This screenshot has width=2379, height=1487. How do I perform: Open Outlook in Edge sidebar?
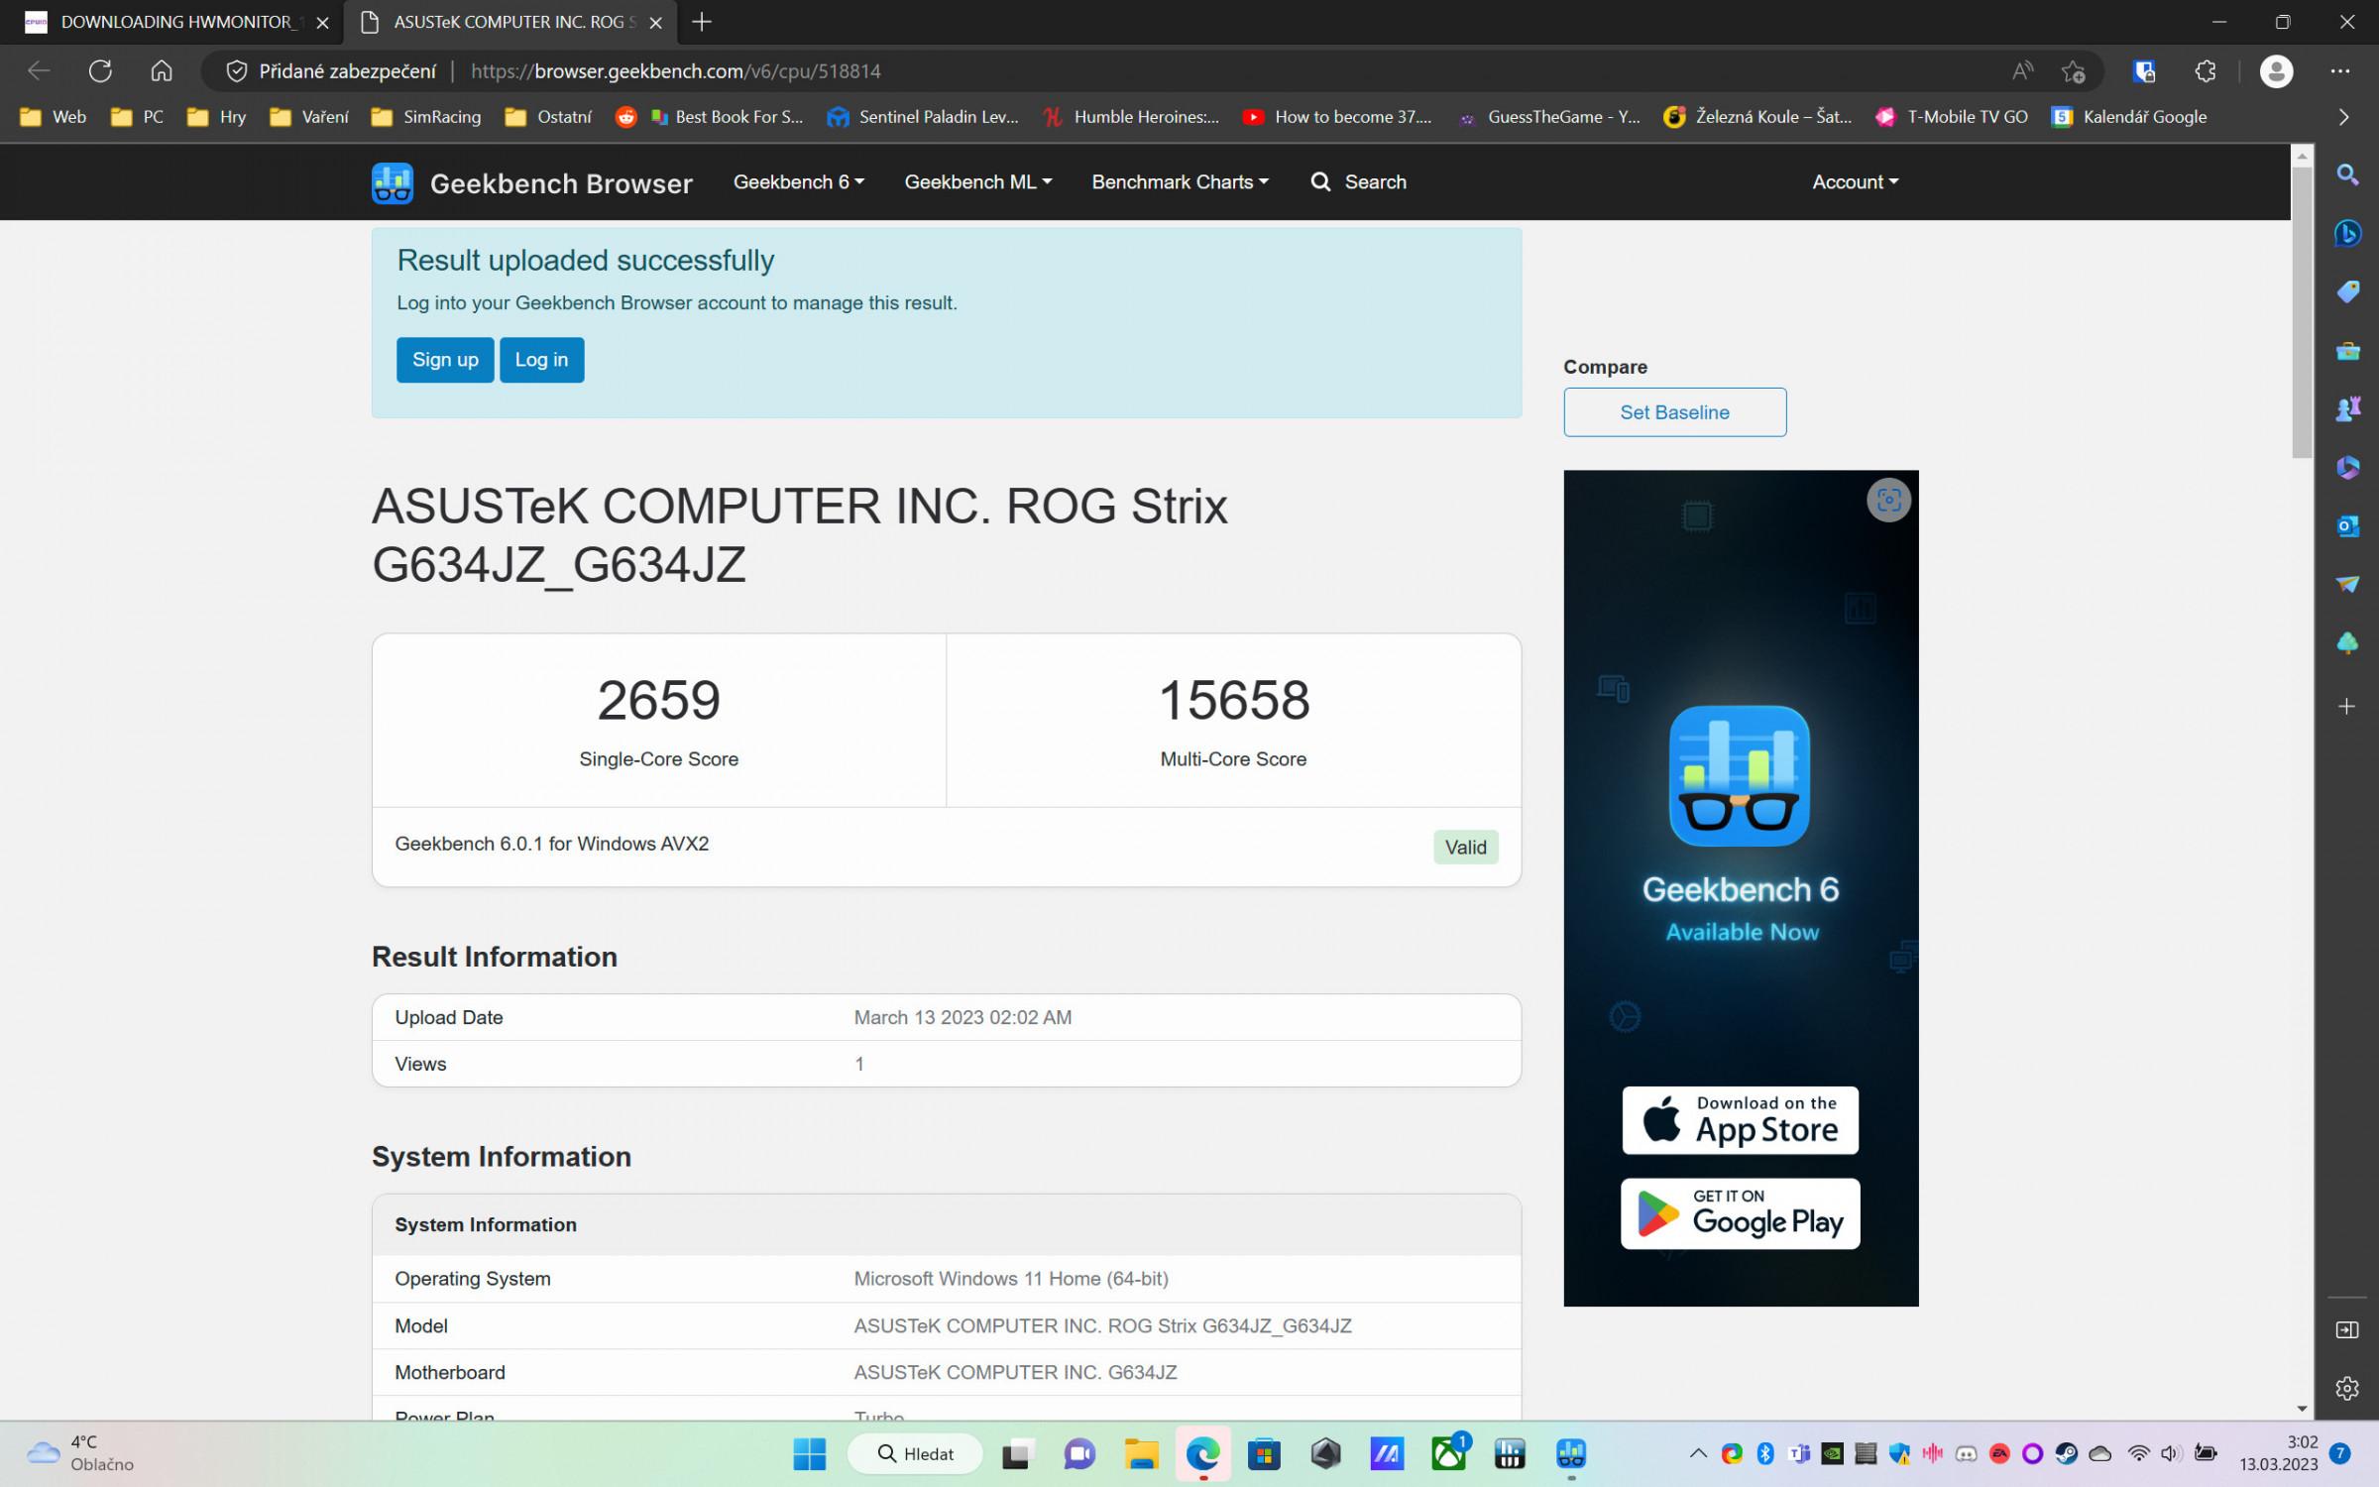[2346, 525]
